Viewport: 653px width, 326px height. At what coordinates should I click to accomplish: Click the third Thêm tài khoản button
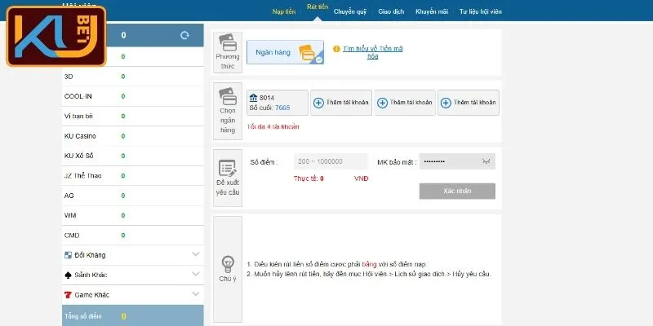point(469,103)
